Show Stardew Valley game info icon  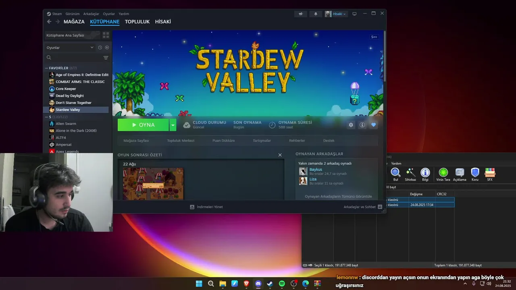(x=362, y=125)
